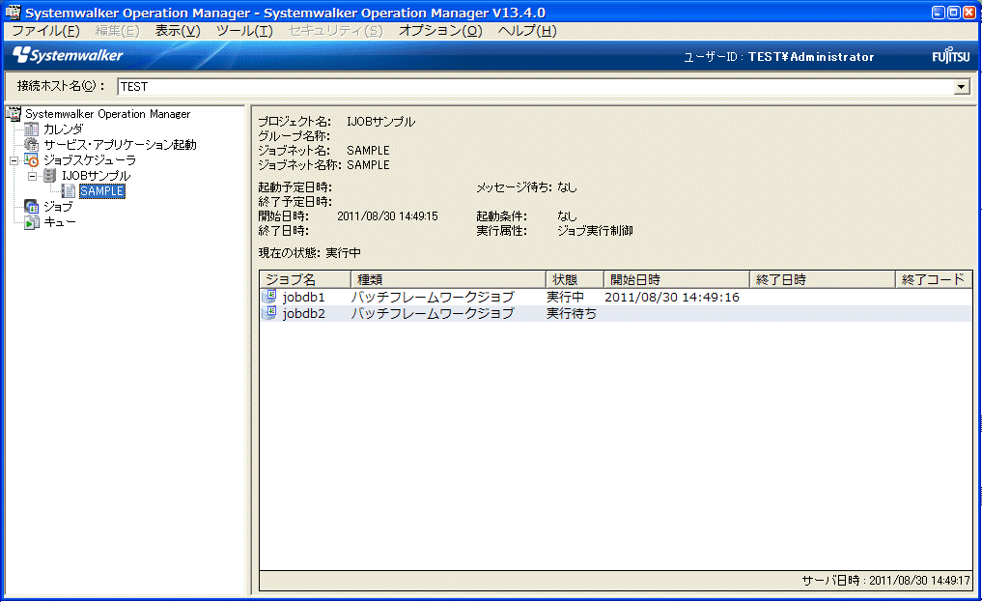Click jobdb2's バッチフレームワークジョブ type cell
Viewport: 982px width, 602px height.
point(433,313)
